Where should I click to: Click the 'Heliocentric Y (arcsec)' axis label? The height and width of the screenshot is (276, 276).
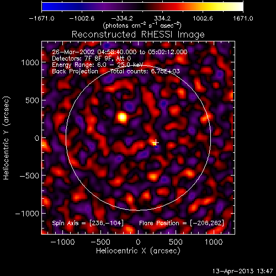(6, 138)
